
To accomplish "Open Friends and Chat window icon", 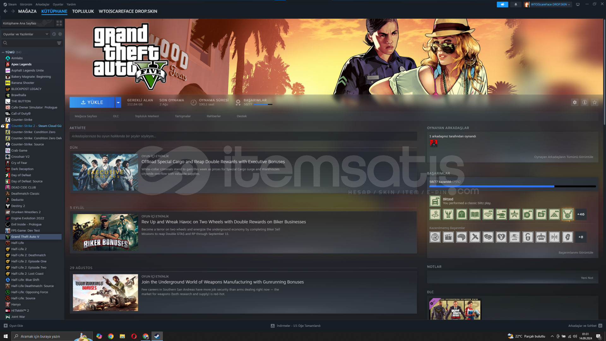I will point(600,326).
